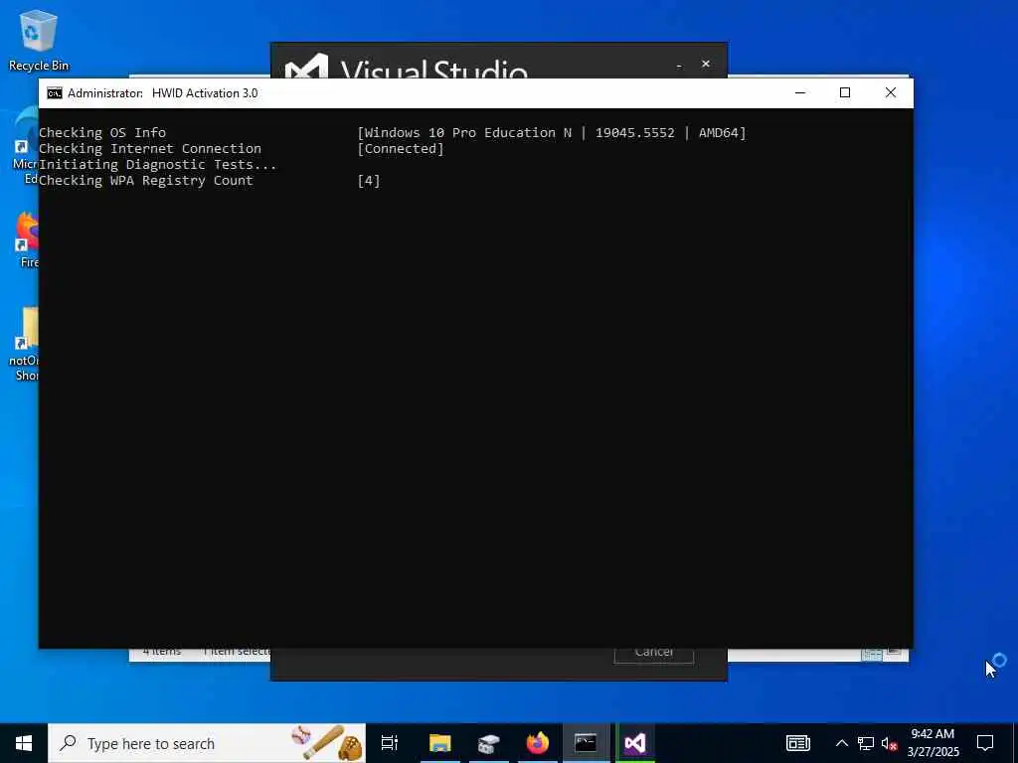Click 'Initiating Diagnostic Tests...' console line
The width and height of the screenshot is (1018, 763).
158,164
